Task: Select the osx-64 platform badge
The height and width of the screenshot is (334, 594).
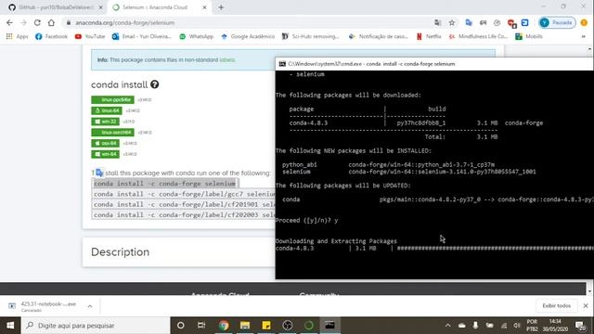Action: 105,143
